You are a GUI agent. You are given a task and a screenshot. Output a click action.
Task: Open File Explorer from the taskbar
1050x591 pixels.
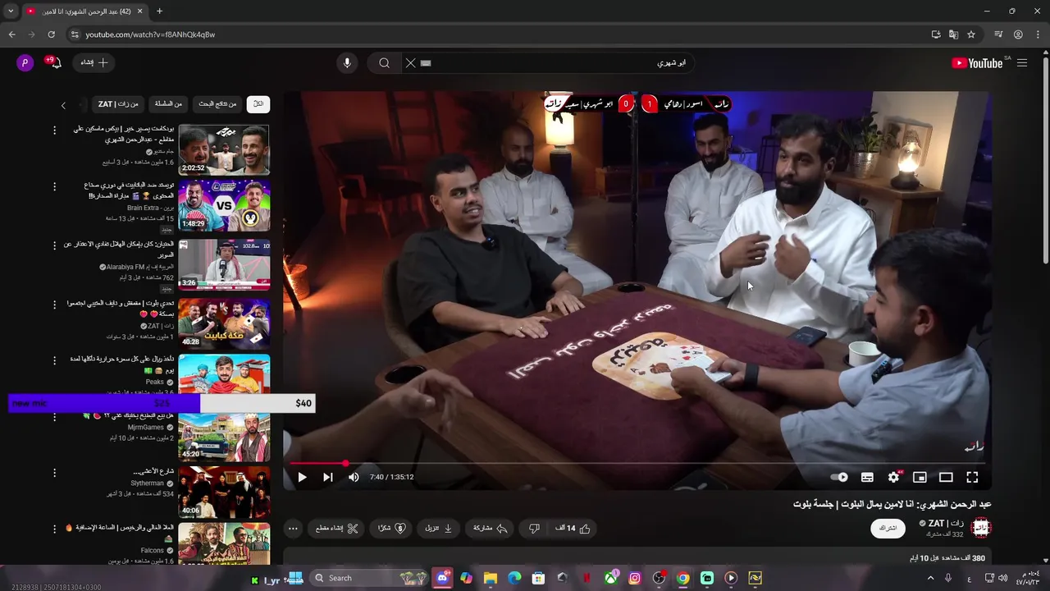[x=491, y=578]
